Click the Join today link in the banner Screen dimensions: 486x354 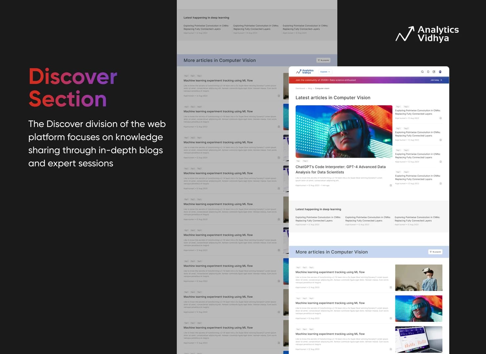point(436,80)
